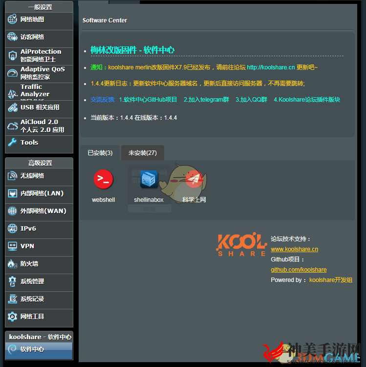The image size is (366, 367).
Task: Open the 系统管理 menu label
Action: (32, 281)
